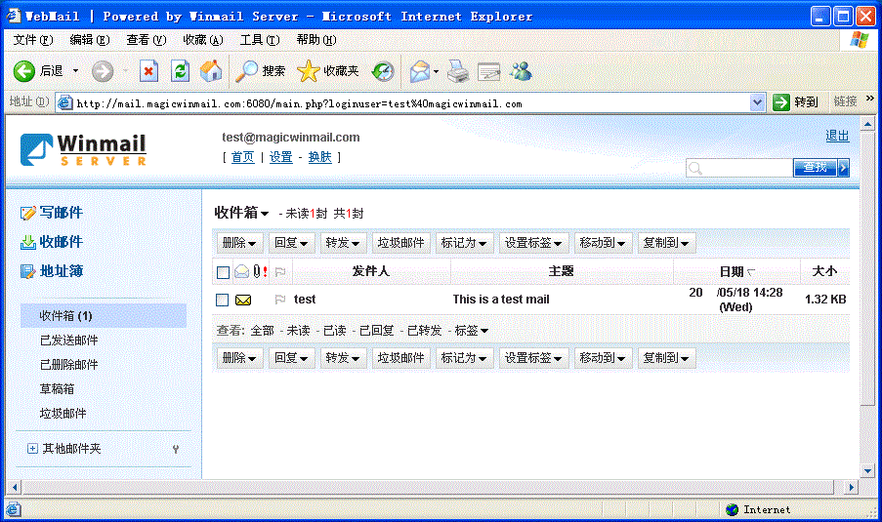This screenshot has height=522, width=882.
Task: Open the 帮助(H) menu
Action: pos(316,40)
